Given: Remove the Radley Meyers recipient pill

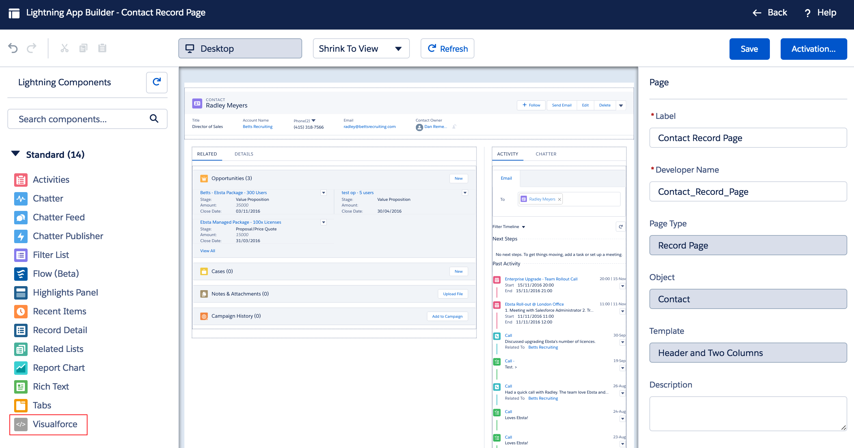Looking at the screenshot, I should pyautogui.click(x=559, y=199).
